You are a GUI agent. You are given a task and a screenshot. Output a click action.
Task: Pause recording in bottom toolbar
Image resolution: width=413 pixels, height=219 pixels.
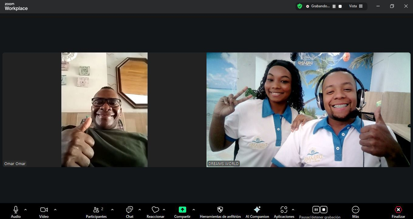pos(316,210)
